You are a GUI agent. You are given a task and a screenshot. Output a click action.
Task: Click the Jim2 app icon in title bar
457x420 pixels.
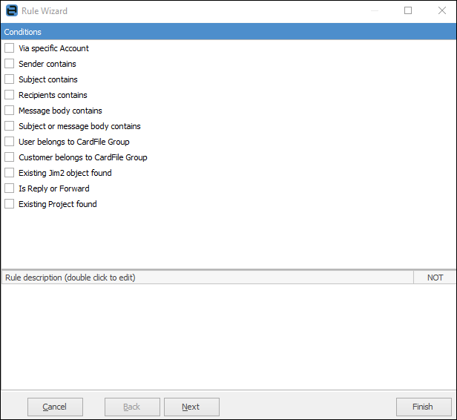tap(12, 11)
